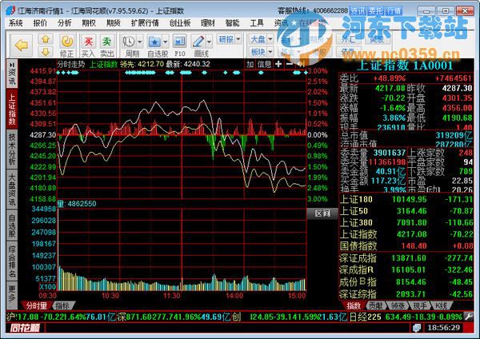Expand the 研报 dropdown arrow
Viewport: 480px width, 339px height.
238,39
